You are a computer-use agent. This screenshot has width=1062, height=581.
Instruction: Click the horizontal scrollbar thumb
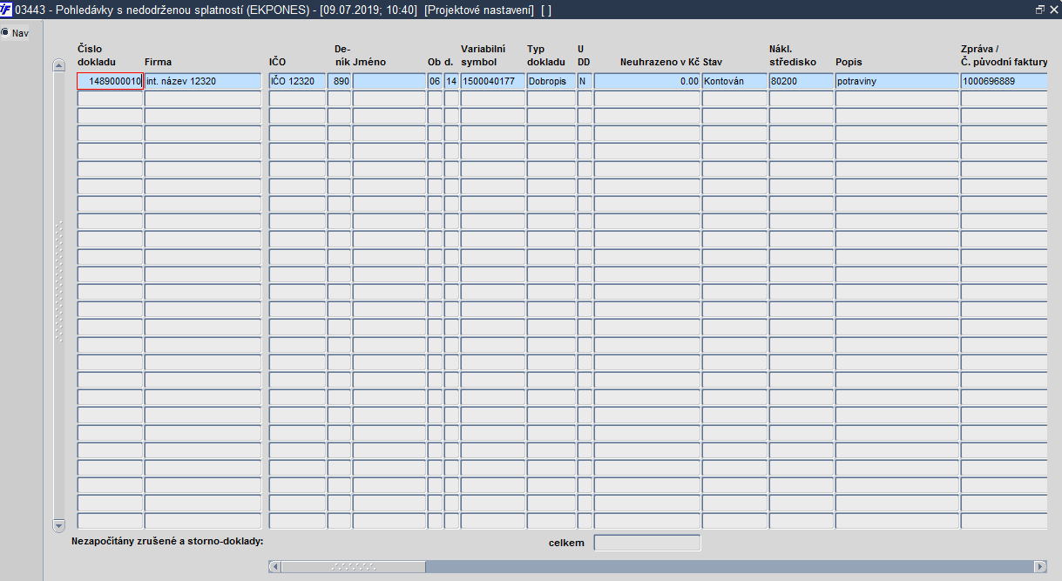coord(354,566)
